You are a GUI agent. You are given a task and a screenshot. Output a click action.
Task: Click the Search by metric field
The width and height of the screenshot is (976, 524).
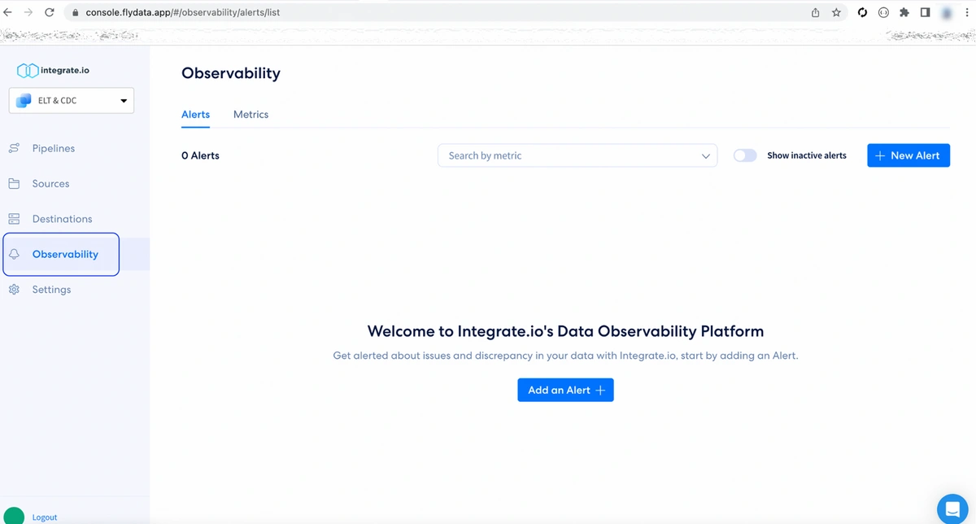[x=577, y=155]
